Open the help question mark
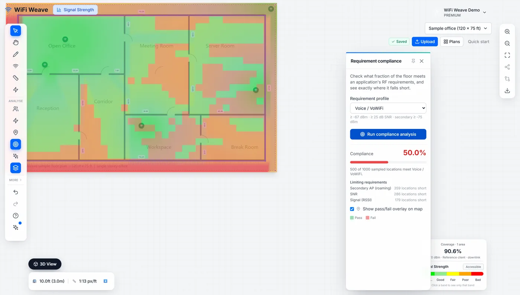Image resolution: width=520 pixels, height=295 pixels. [16, 216]
